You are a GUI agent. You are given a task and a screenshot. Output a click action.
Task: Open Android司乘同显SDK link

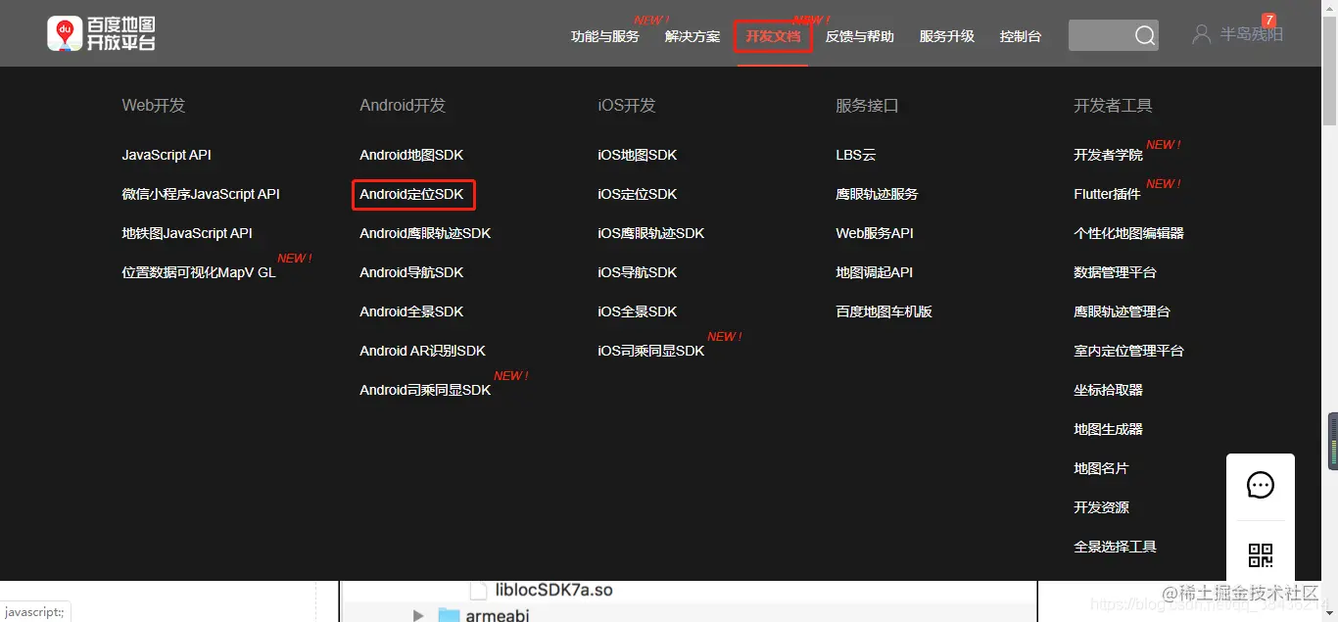425,390
